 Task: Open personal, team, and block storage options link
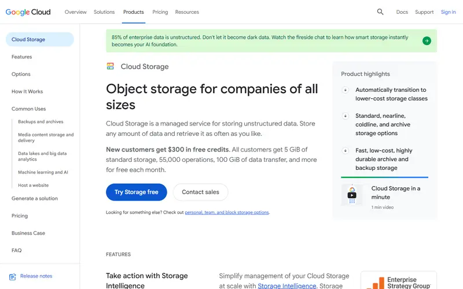tap(227, 212)
